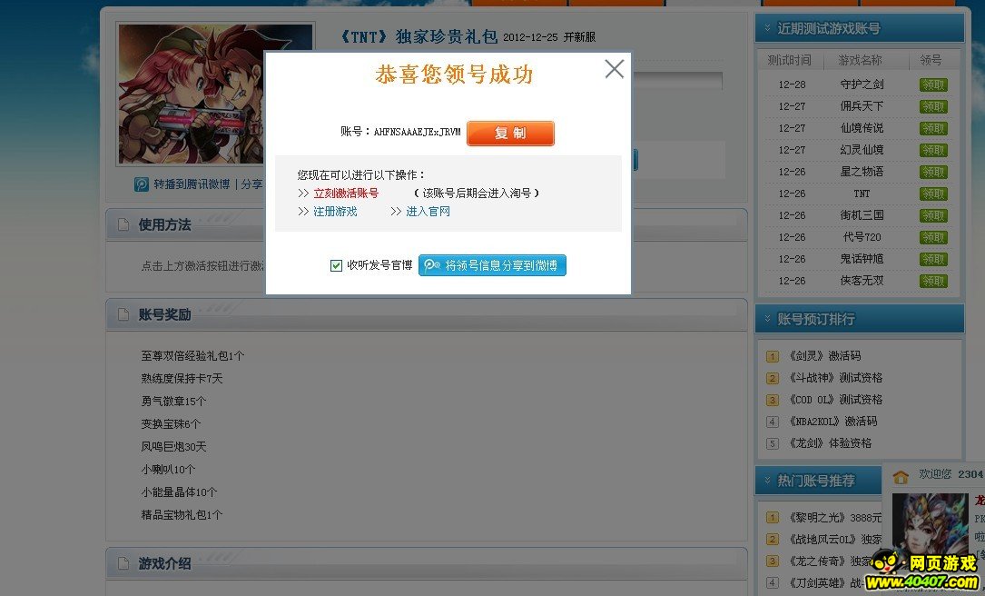Screen dimensions: 985x596
Task: Click rank badge 3 beside 《龙之传奇》
Action: click(x=773, y=561)
